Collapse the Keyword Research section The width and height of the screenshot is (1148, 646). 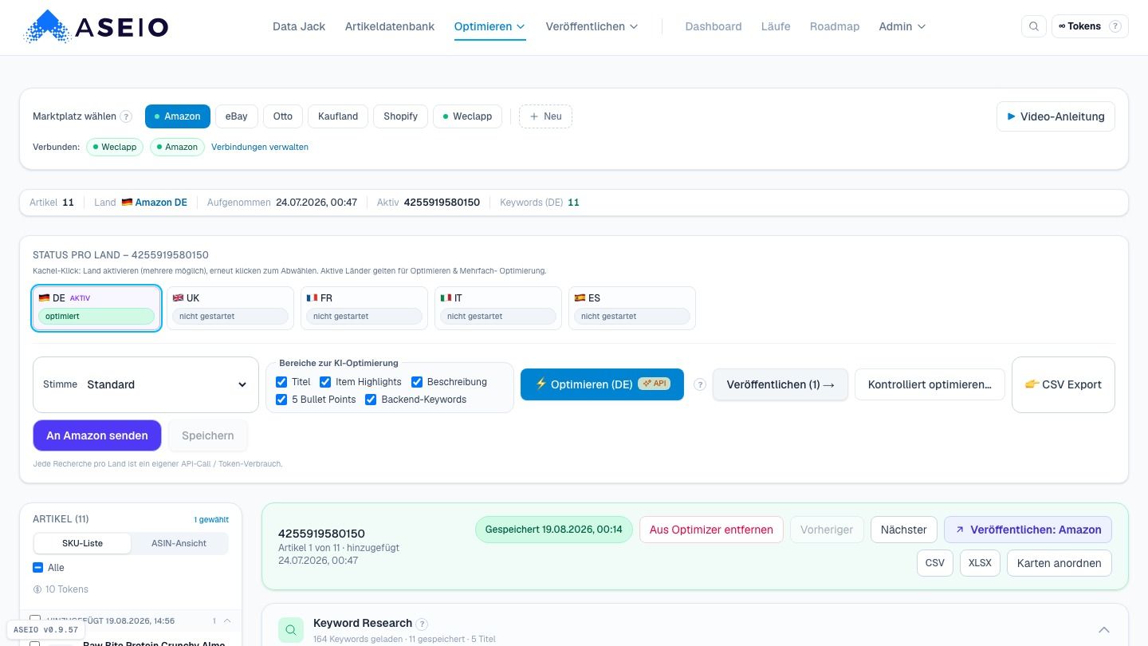(x=1104, y=630)
